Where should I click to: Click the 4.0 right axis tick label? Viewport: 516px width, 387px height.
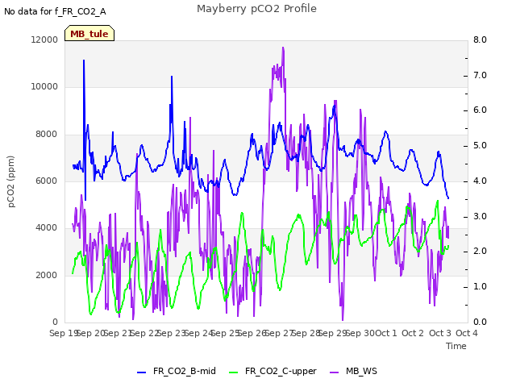480,181
